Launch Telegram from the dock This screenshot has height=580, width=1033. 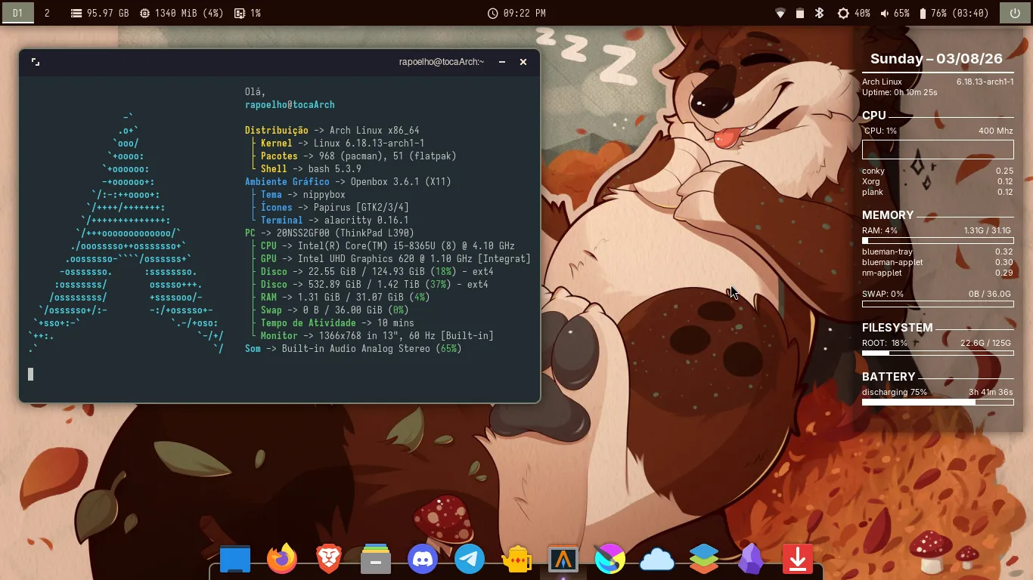(470, 560)
